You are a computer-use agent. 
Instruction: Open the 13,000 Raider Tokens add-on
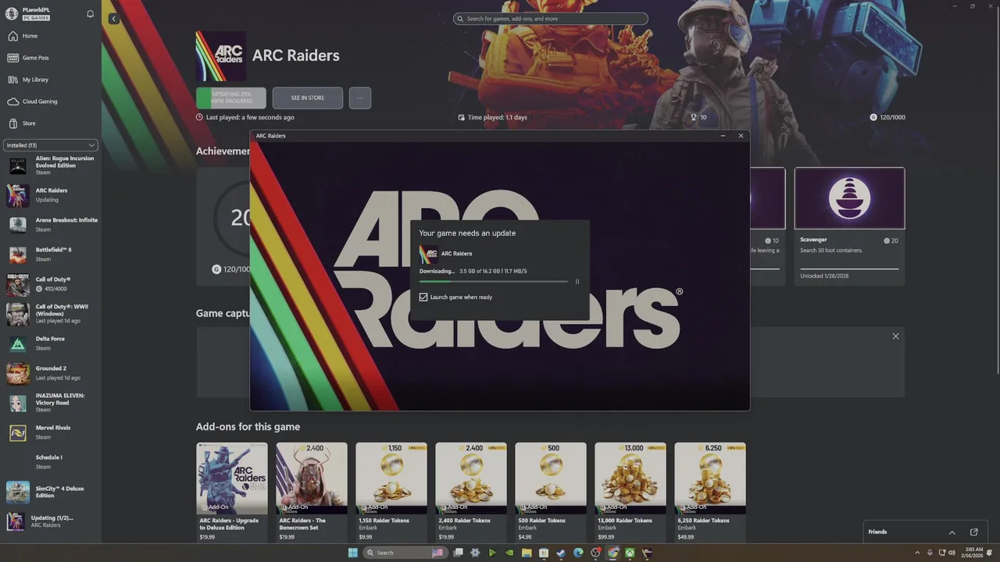630,492
